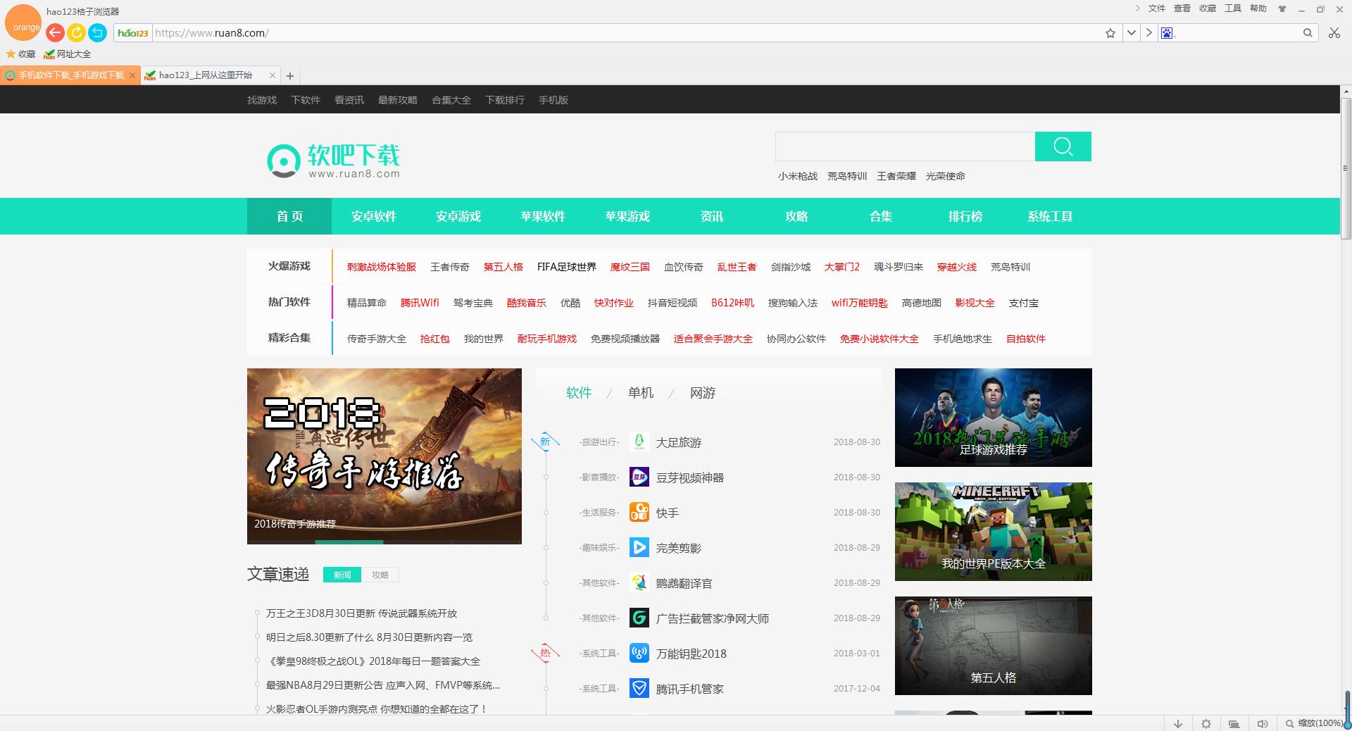Open the 文件 menu
This screenshot has width=1352, height=731.
pos(1157,8)
